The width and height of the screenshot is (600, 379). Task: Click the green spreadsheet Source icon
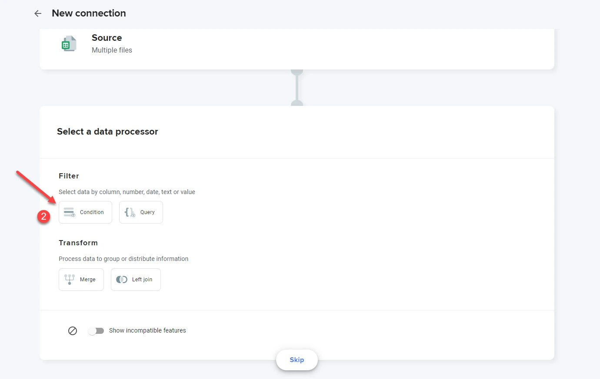(x=69, y=44)
